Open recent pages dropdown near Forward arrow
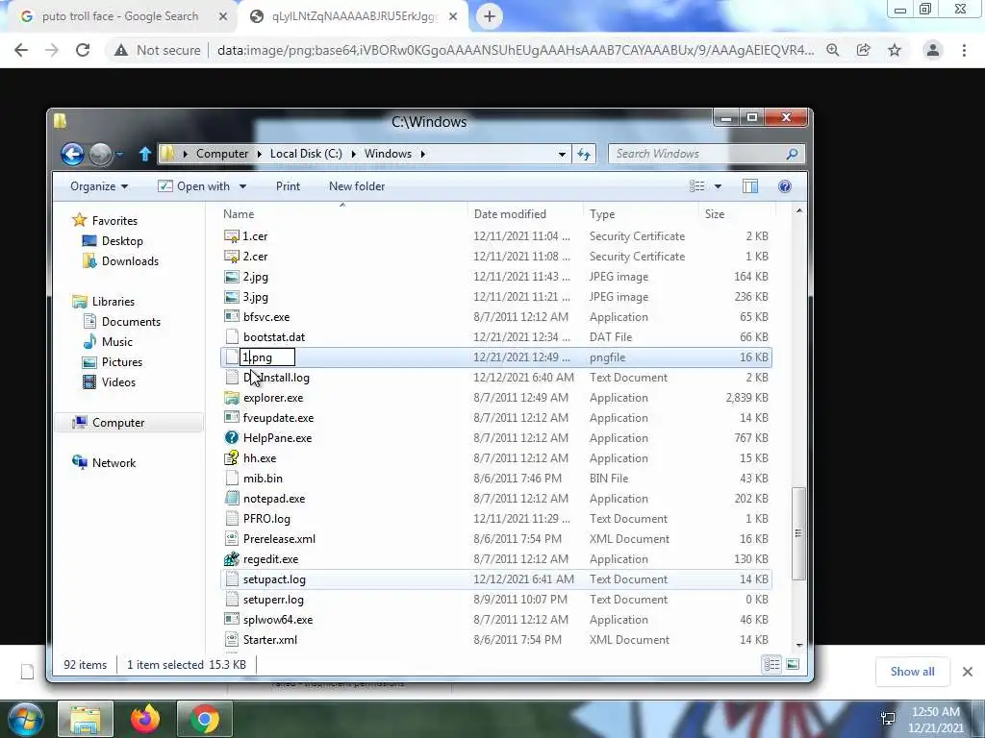Image resolution: width=985 pixels, height=738 pixels. (x=119, y=154)
